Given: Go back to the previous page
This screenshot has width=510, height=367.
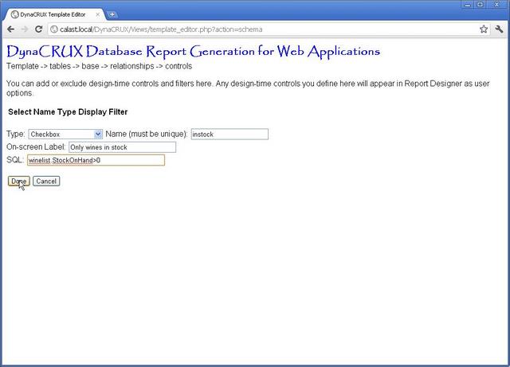Looking at the screenshot, I should (10, 29).
